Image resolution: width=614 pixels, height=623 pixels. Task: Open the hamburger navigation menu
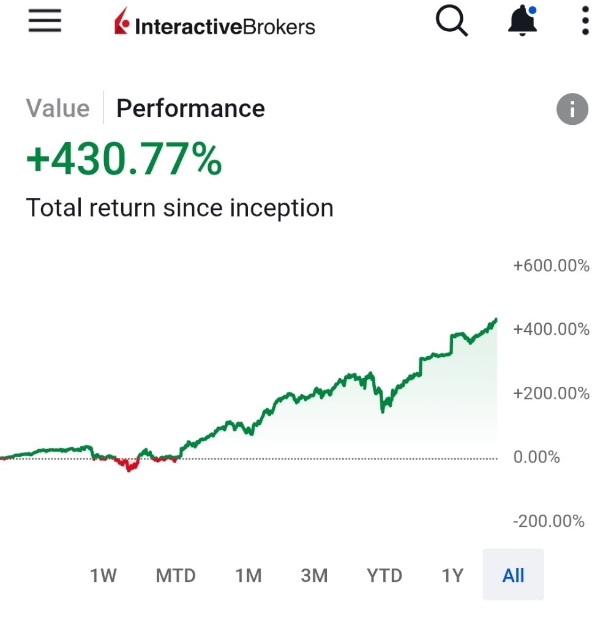click(x=45, y=20)
